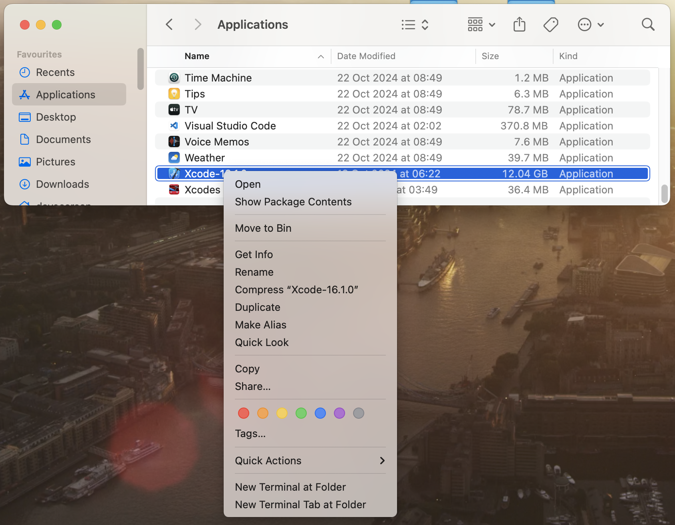Open Recents in the sidebar
675x525 pixels.
[69, 72]
